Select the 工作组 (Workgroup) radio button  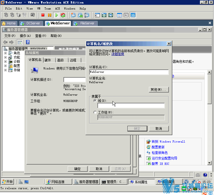tap(95, 112)
